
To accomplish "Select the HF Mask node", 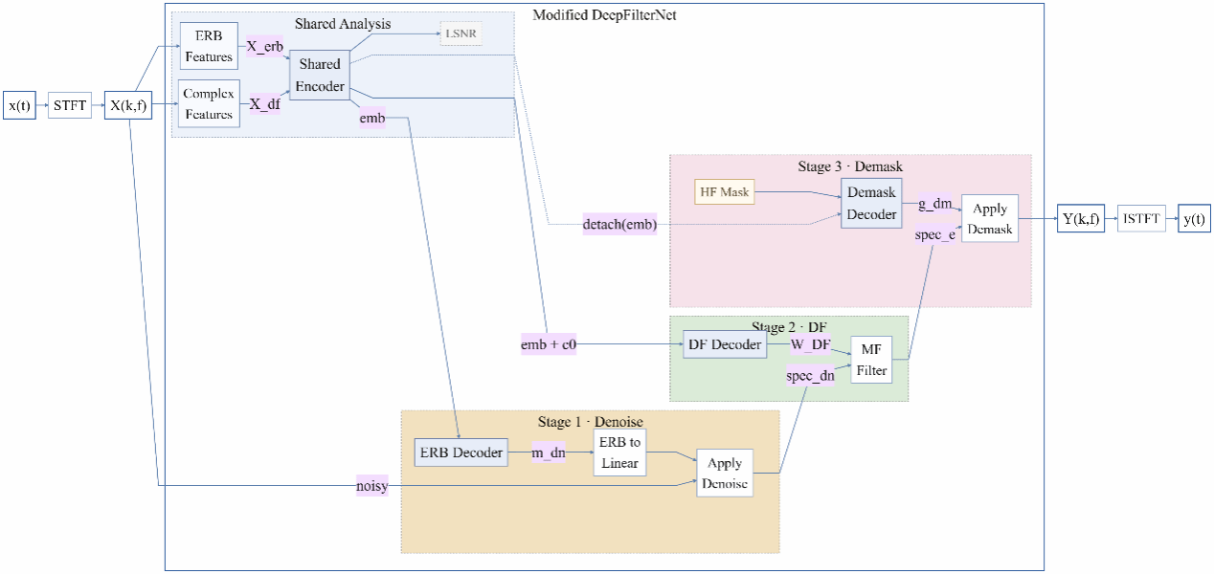I will [724, 192].
